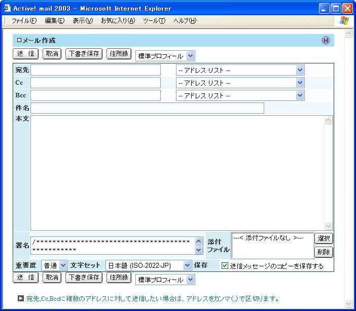Open the お気に入り(A) menu
The image size is (356, 311).
[118, 21]
